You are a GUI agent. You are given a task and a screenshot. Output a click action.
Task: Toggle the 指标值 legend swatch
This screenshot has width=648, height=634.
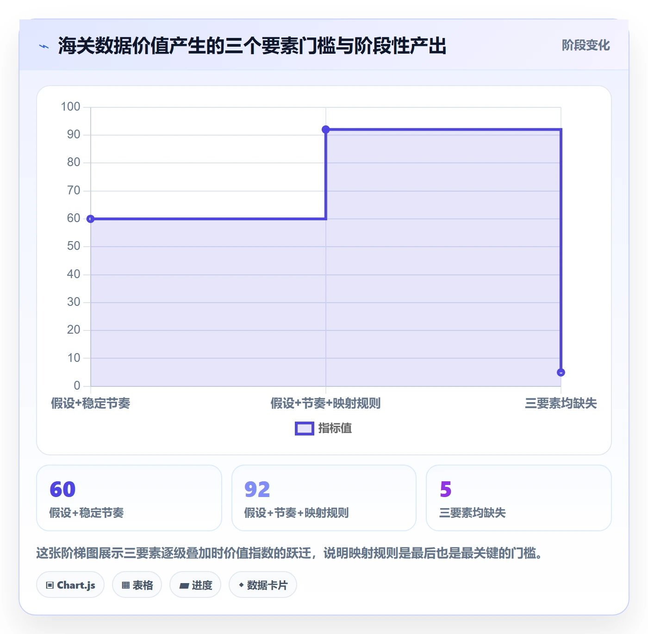tap(305, 429)
